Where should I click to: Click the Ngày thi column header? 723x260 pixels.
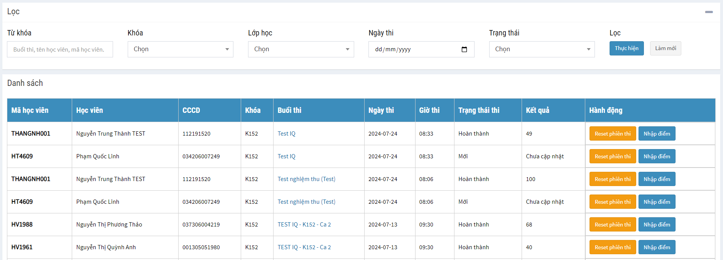(x=381, y=111)
